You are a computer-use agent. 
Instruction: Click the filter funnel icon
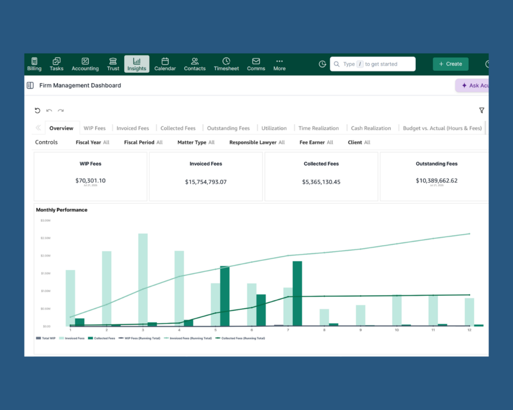click(x=481, y=111)
